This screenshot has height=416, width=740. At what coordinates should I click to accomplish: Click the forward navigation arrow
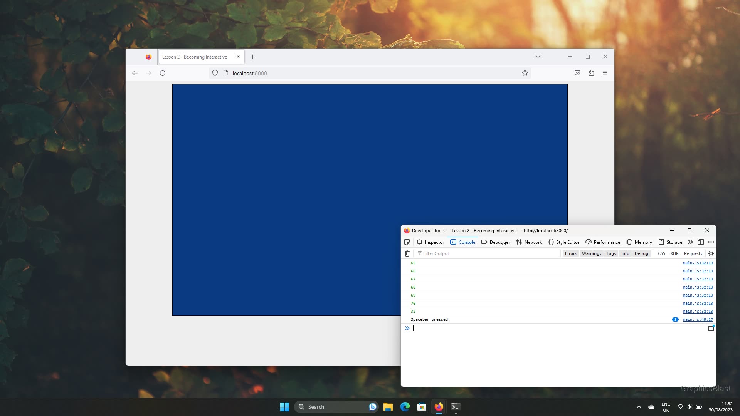[x=149, y=73]
